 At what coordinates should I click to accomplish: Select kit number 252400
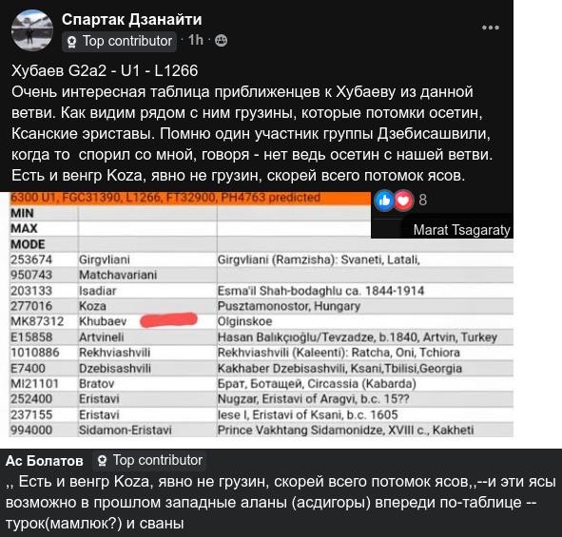[31, 399]
